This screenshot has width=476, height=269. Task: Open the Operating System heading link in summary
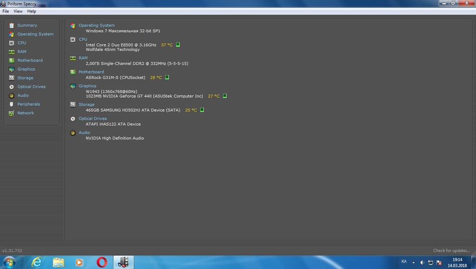click(x=97, y=26)
